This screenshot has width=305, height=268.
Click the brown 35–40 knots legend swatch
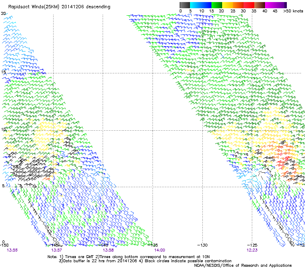[x=260, y=5]
